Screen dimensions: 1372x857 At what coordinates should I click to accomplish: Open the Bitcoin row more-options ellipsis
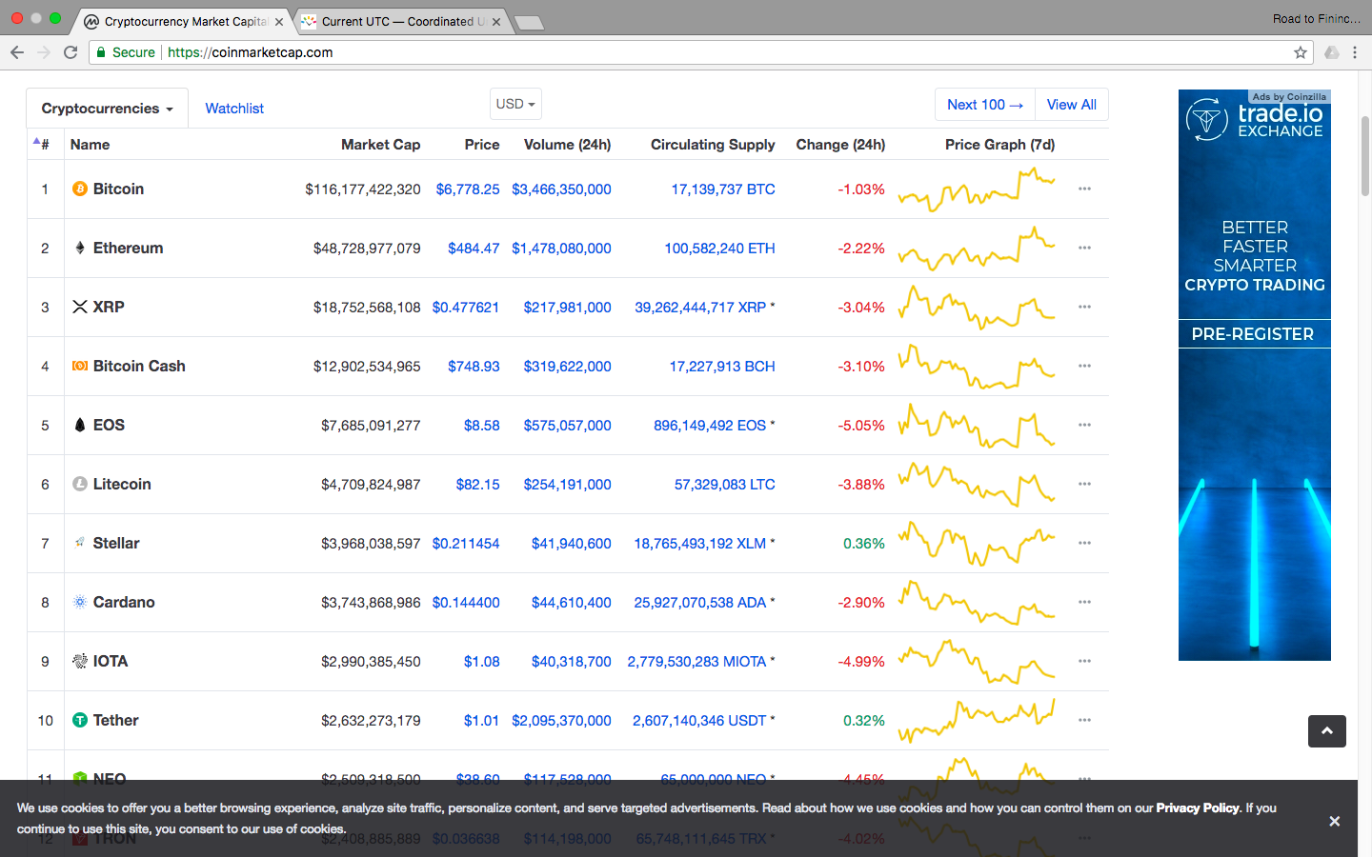[x=1084, y=189]
